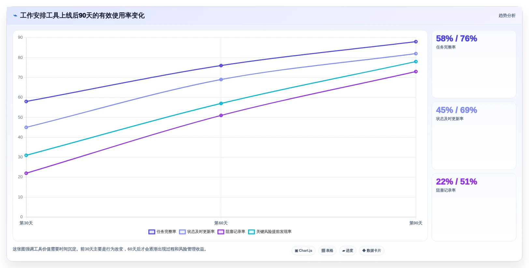Click the 第30天 x-axis label
Screen dimensions: 529x268
26,223
